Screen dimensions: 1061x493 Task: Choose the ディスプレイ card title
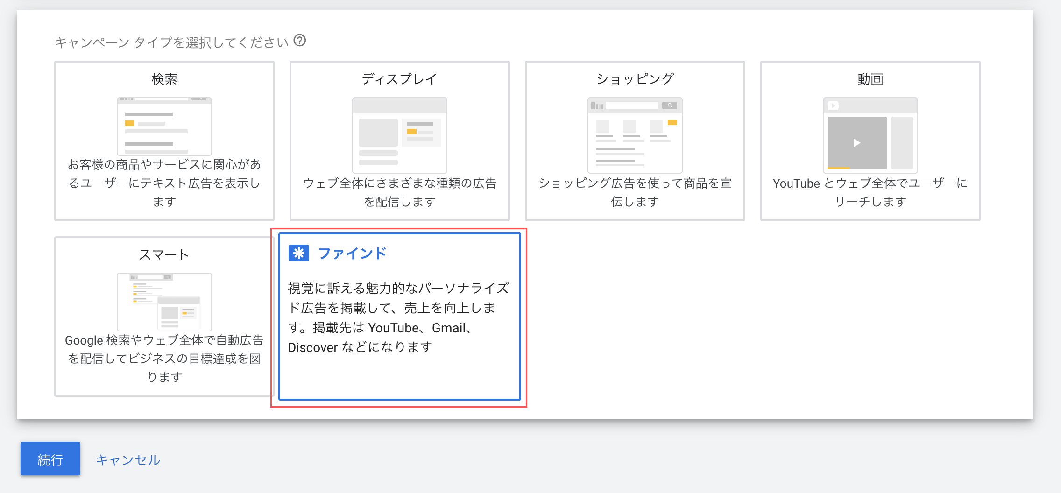[400, 79]
